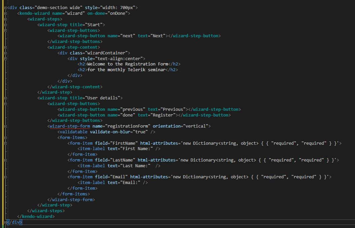Click the closing </wizard-steps> tag
Image resolution: width=355 pixels, height=228 pixels.
pos(46,211)
